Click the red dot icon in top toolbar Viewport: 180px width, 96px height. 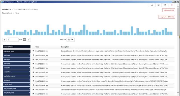[x=172, y=5]
